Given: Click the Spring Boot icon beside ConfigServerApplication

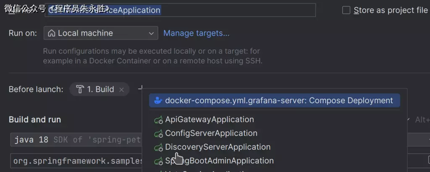Looking at the screenshot, I should [158, 134].
